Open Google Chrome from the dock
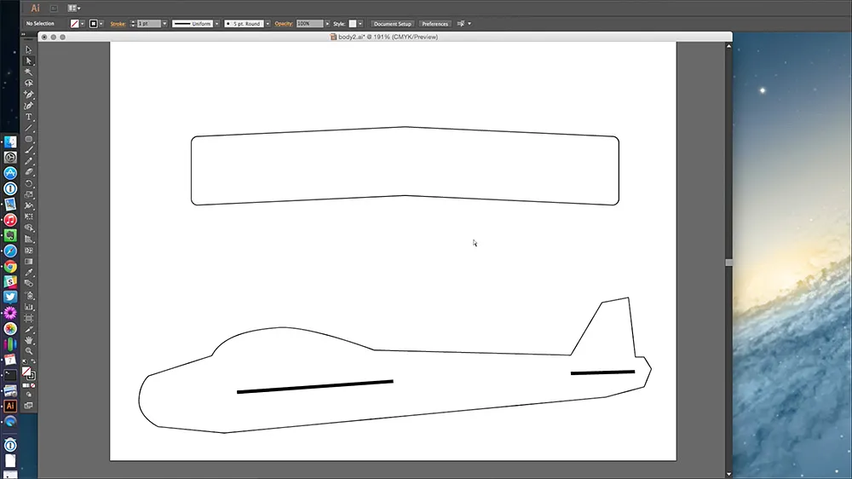Image resolution: width=852 pixels, height=479 pixels. (x=10, y=266)
